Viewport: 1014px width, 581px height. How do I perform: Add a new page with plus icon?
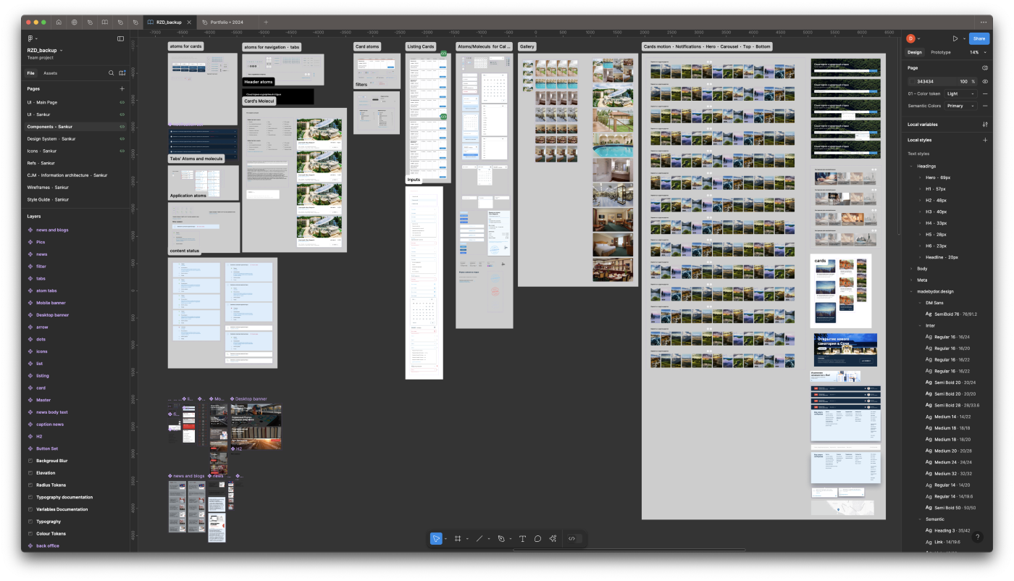[122, 88]
